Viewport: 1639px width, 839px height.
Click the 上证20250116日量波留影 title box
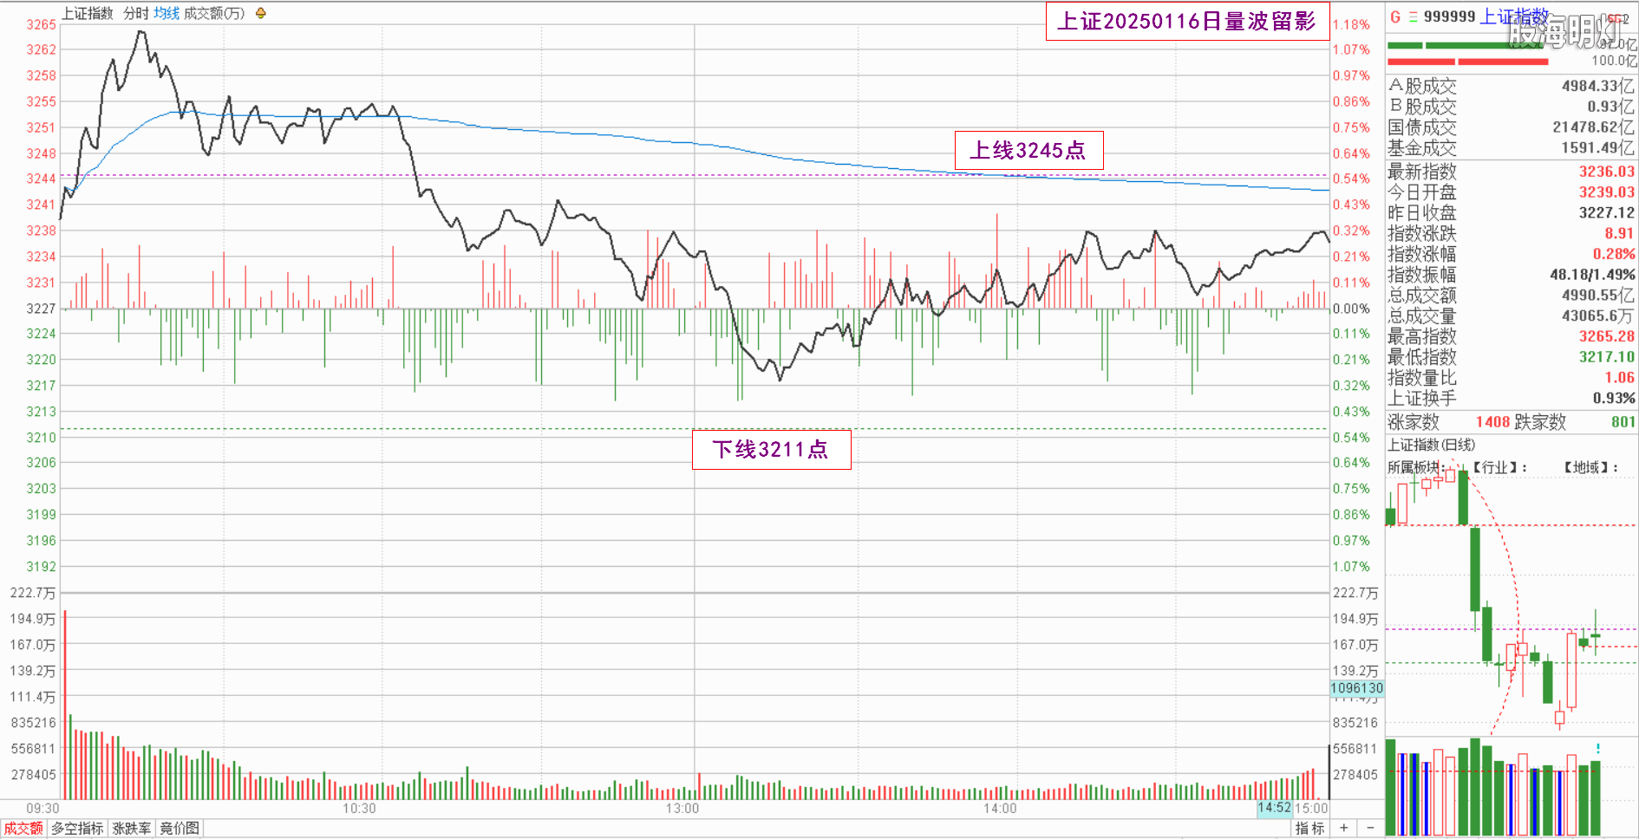[x=1187, y=22]
